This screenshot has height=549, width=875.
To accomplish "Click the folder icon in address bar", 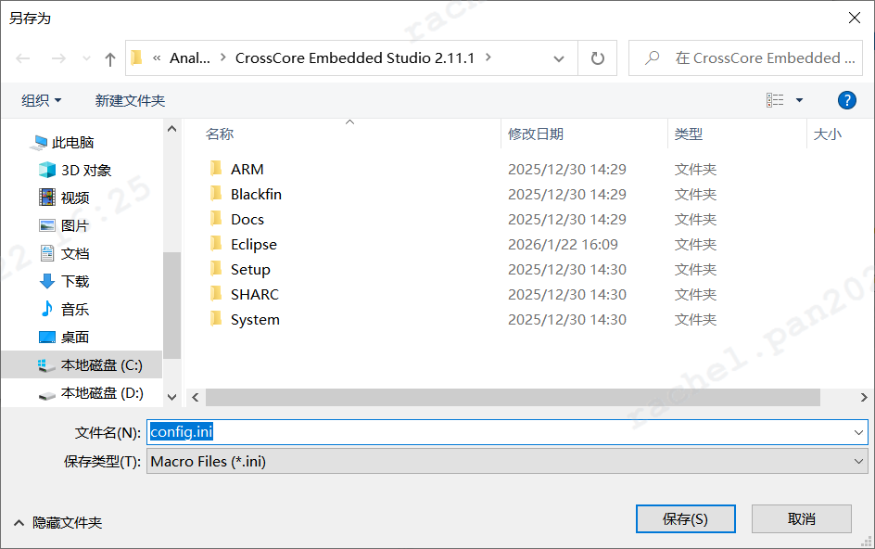I will click(137, 57).
